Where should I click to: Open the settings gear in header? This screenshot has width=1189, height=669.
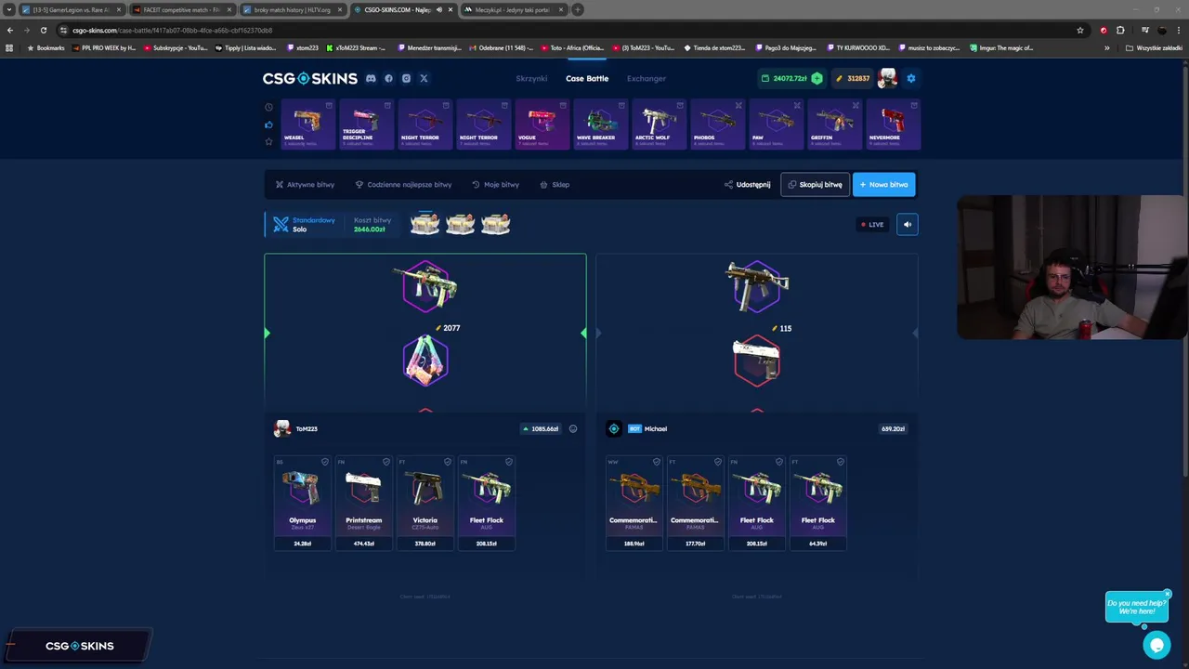[910, 78]
